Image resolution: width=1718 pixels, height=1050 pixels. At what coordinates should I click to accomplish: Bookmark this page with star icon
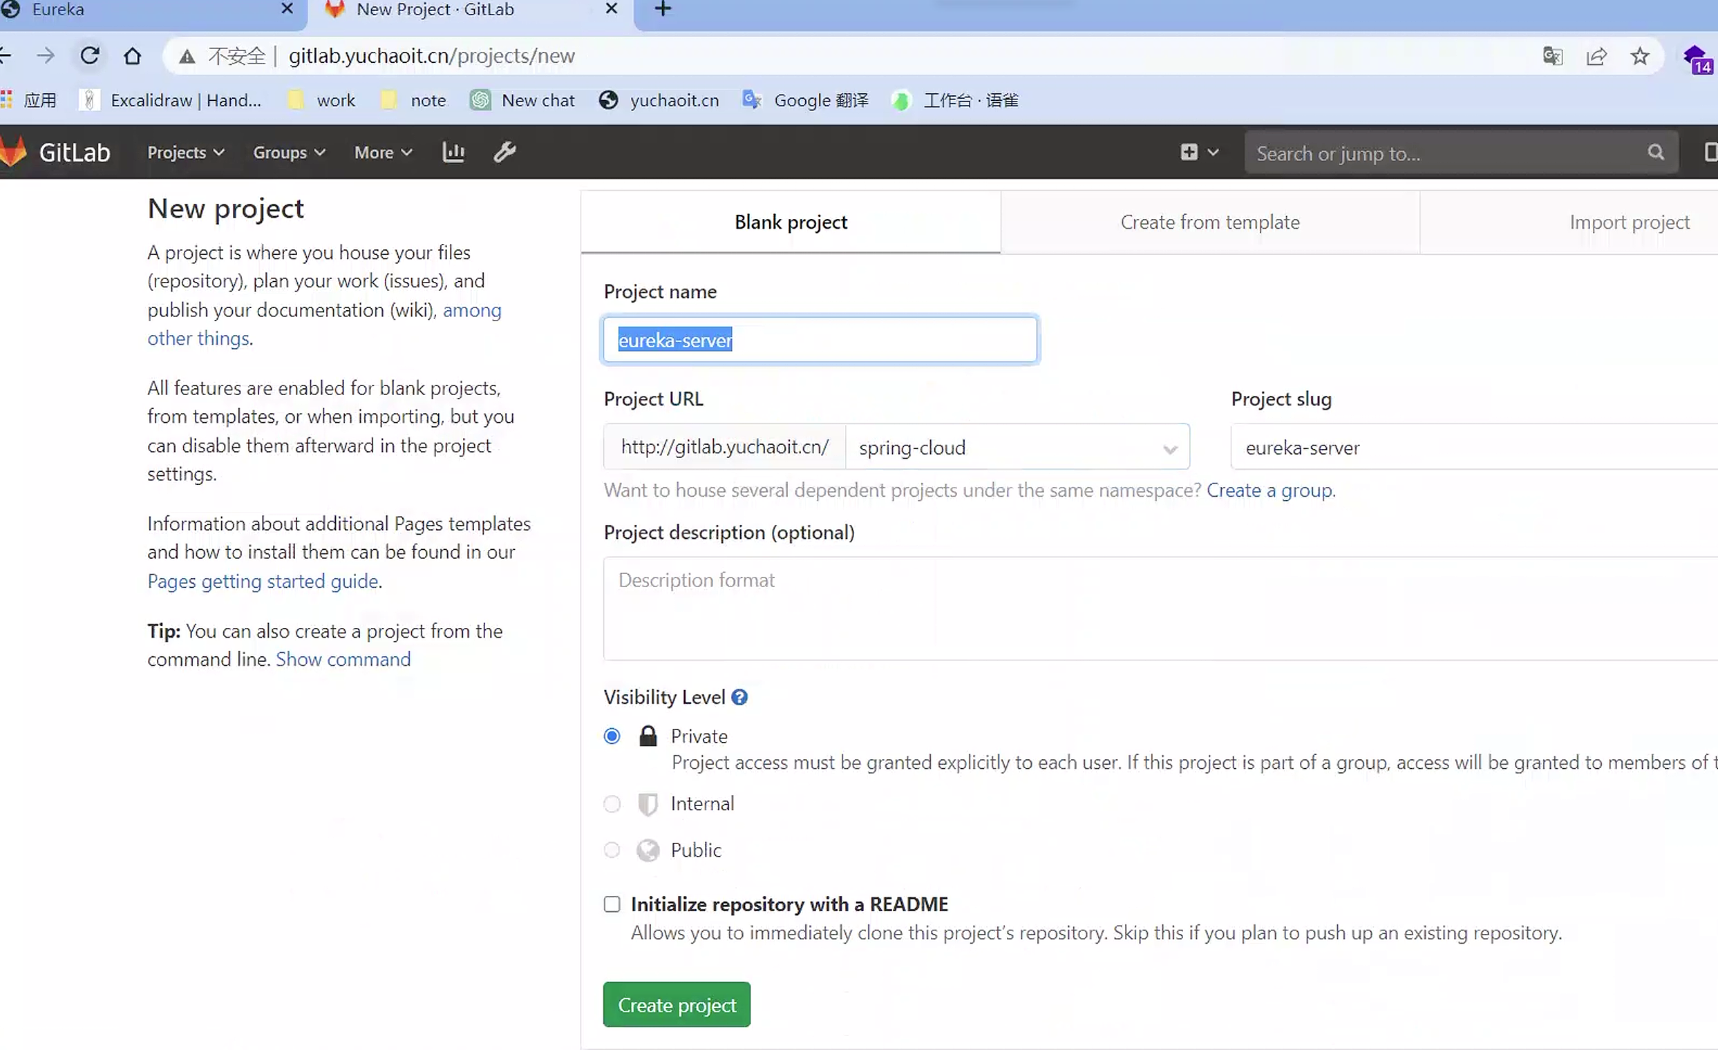click(1640, 56)
